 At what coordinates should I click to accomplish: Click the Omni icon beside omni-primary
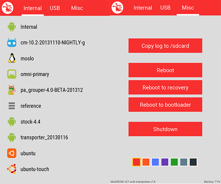click(12, 74)
